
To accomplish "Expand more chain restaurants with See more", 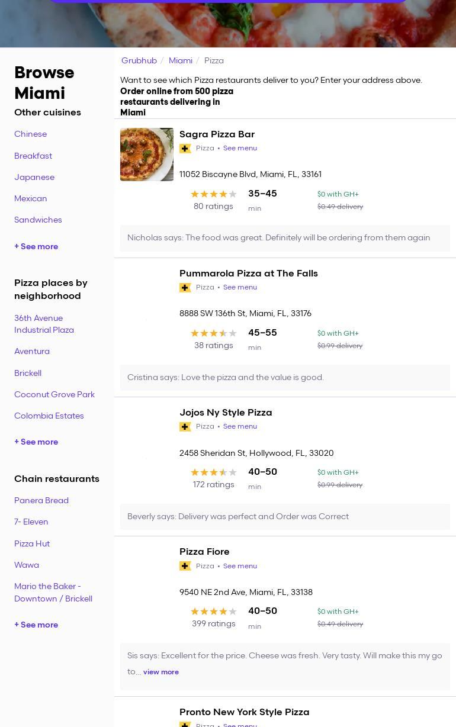I will [36, 625].
